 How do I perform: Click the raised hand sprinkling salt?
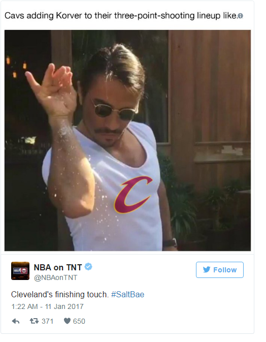[51, 87]
